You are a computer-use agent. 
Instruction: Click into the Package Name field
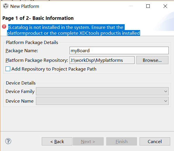point(119,50)
